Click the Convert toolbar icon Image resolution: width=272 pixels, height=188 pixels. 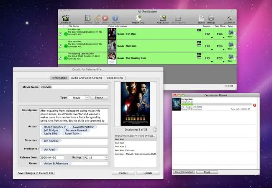pyautogui.click(x=87, y=18)
